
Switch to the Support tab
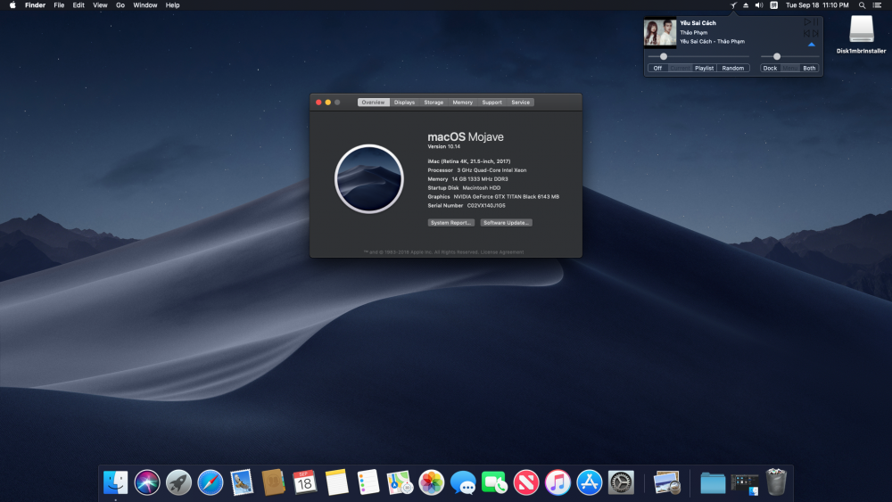coord(491,103)
